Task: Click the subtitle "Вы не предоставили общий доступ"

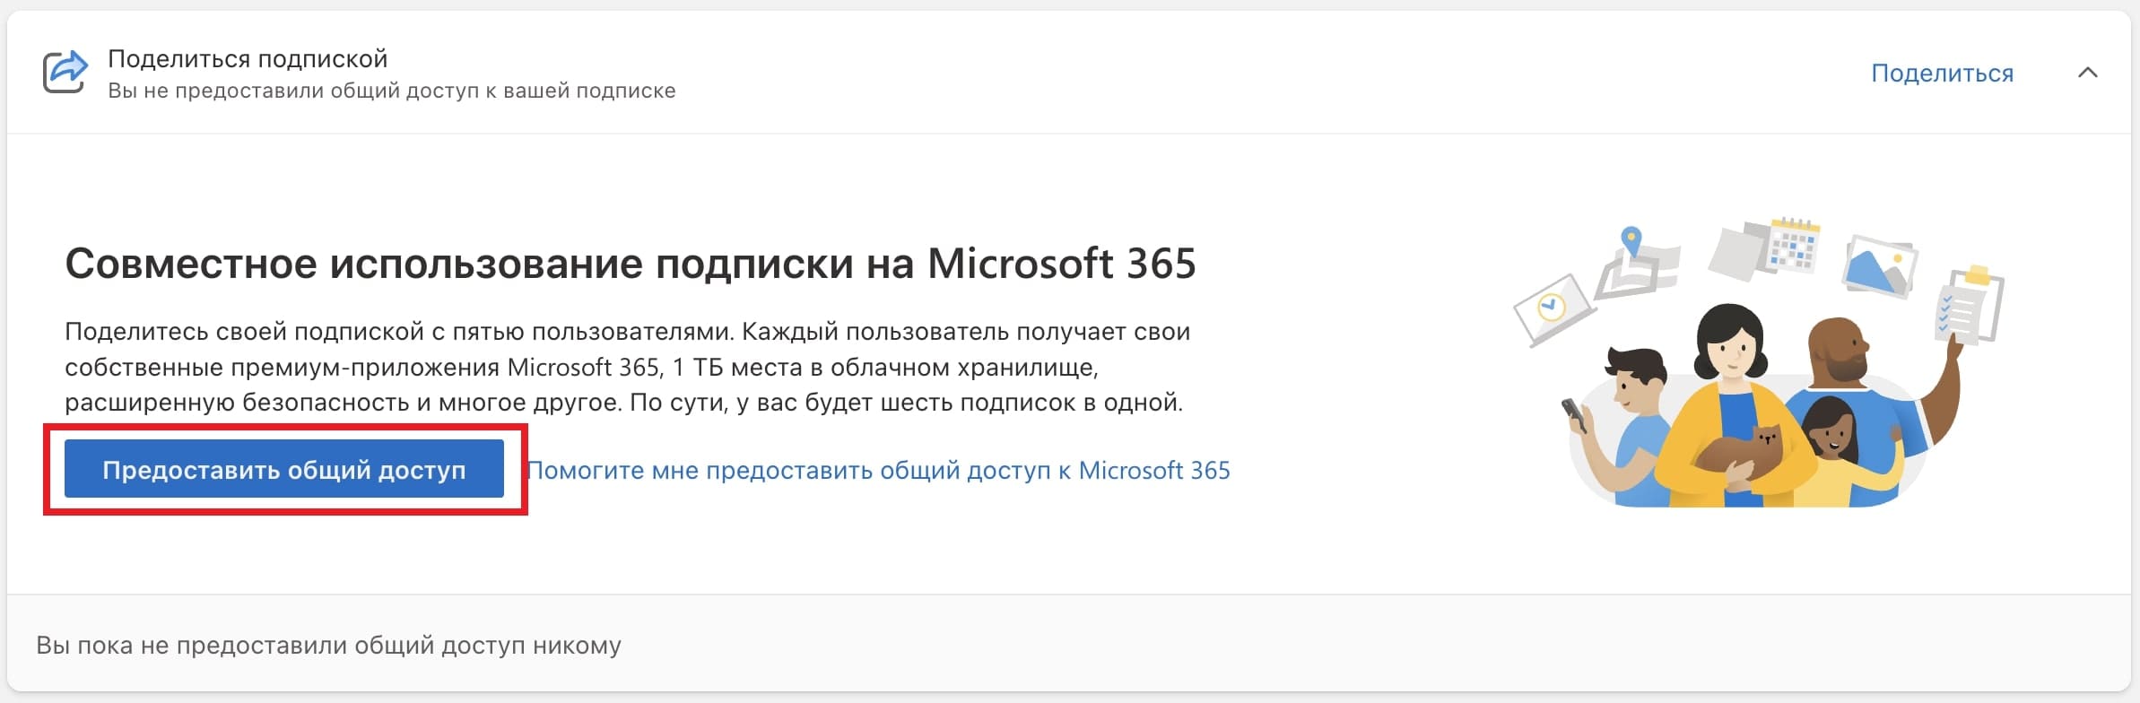Action: pos(391,91)
